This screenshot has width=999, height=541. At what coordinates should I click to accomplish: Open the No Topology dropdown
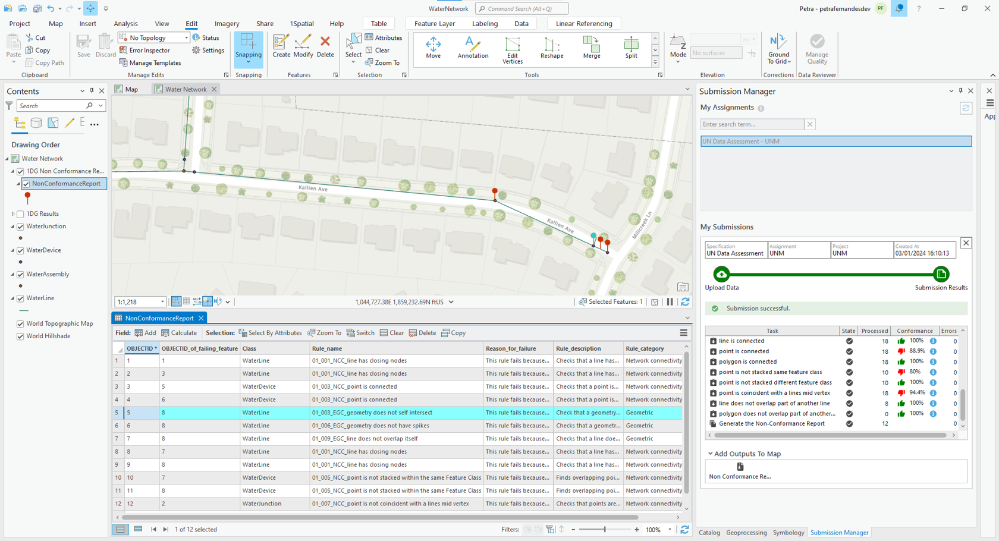click(x=186, y=38)
